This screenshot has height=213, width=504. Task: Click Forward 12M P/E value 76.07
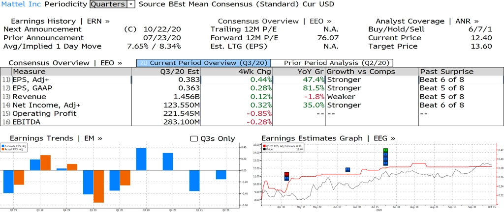coord(327,38)
